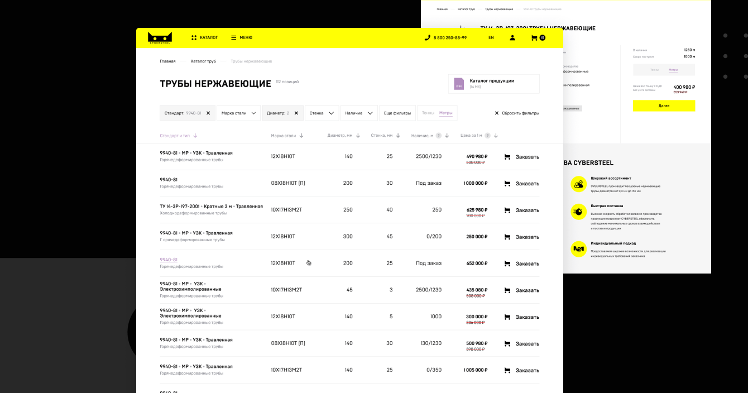Sort by Стенка, мм arrow
The width and height of the screenshot is (748, 393).
tap(398, 136)
